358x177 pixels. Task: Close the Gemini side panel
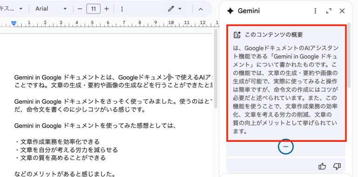click(x=342, y=11)
